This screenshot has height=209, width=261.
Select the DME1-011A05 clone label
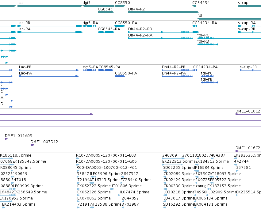tap(18, 136)
